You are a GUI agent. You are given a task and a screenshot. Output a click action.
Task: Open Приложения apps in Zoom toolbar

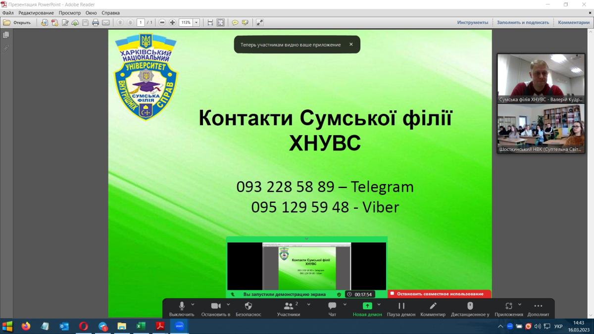508,309
